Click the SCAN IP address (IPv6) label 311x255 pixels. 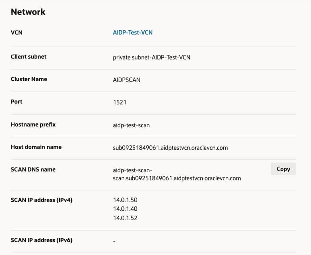tap(41, 240)
